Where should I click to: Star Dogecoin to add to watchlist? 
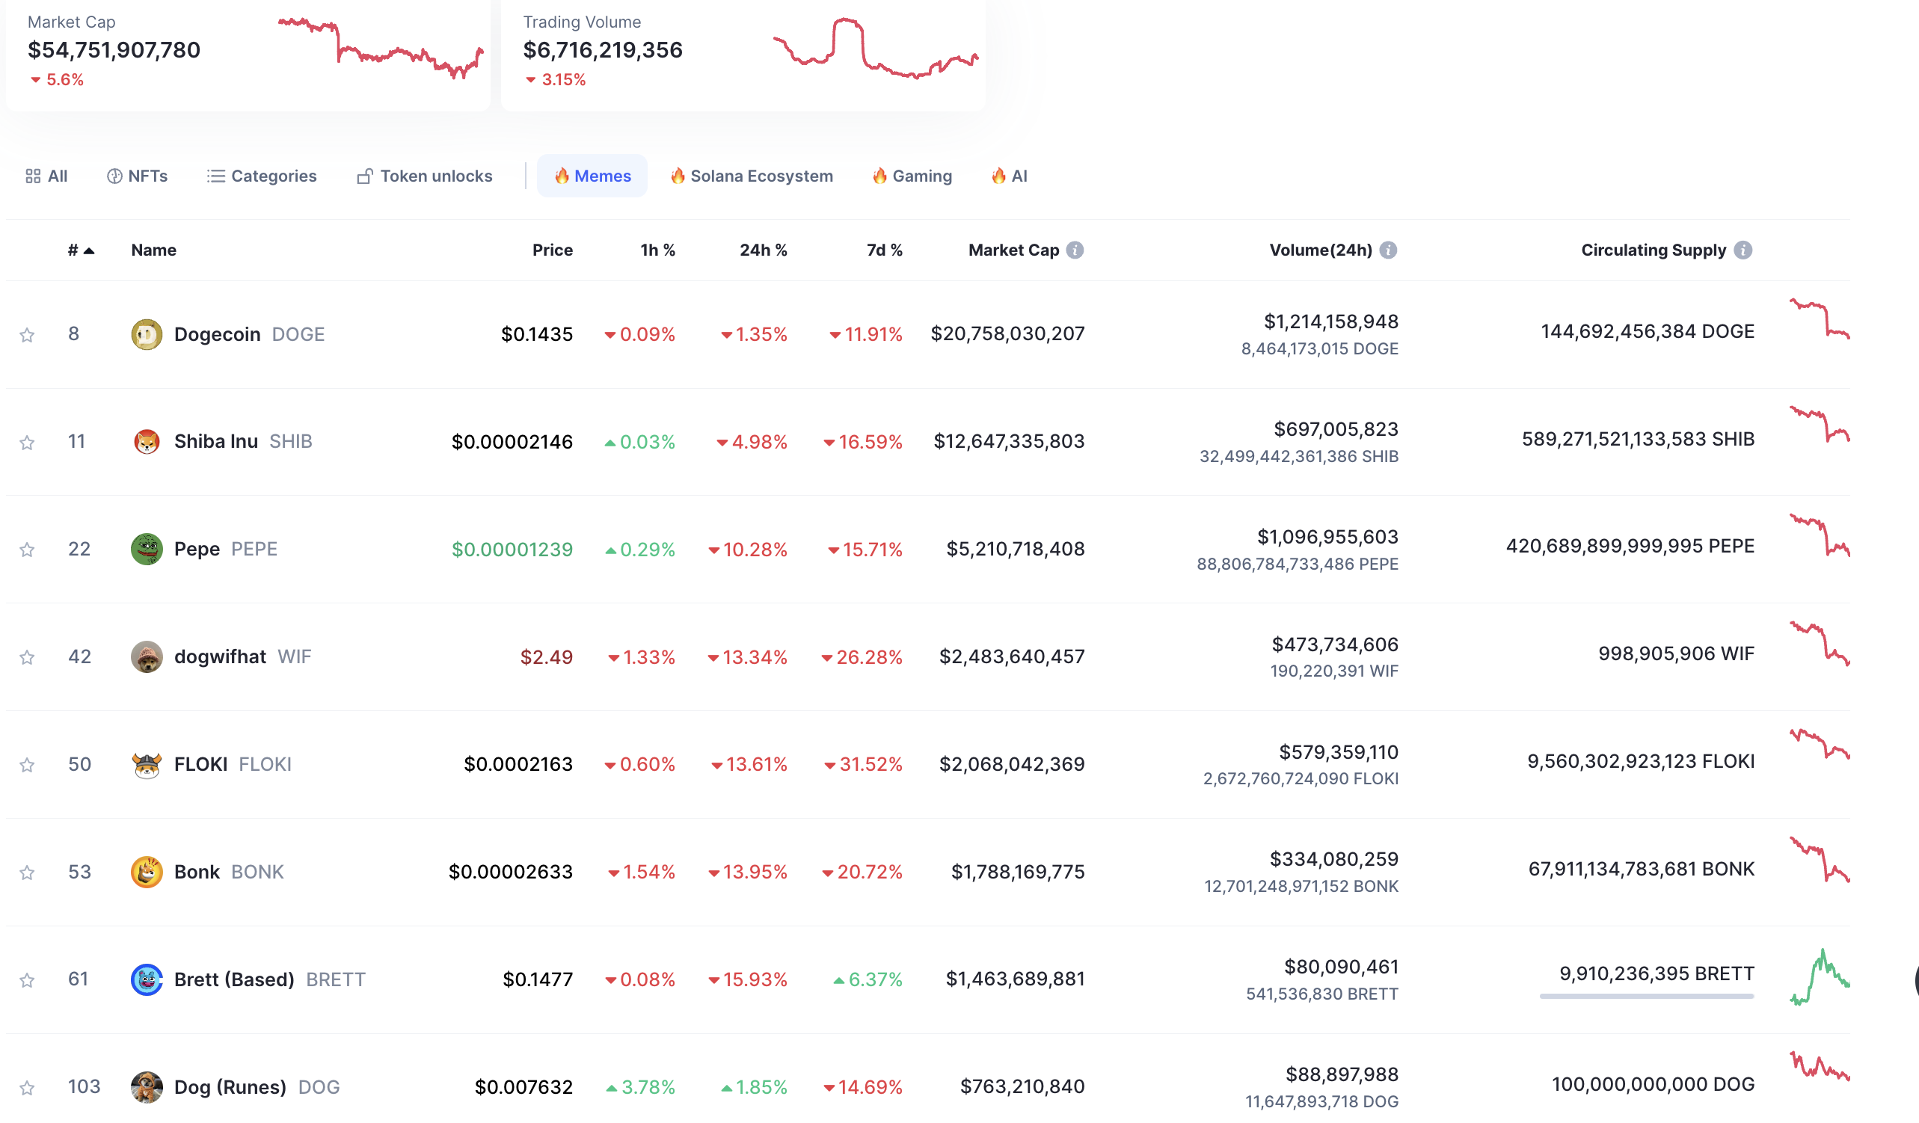coord(28,335)
